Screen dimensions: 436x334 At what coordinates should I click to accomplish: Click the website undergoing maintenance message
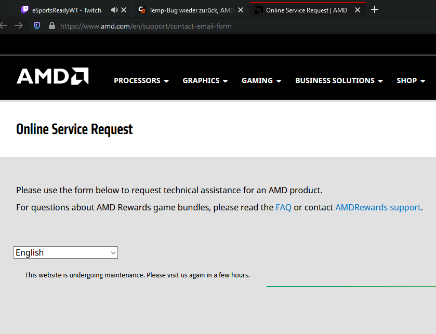(137, 275)
